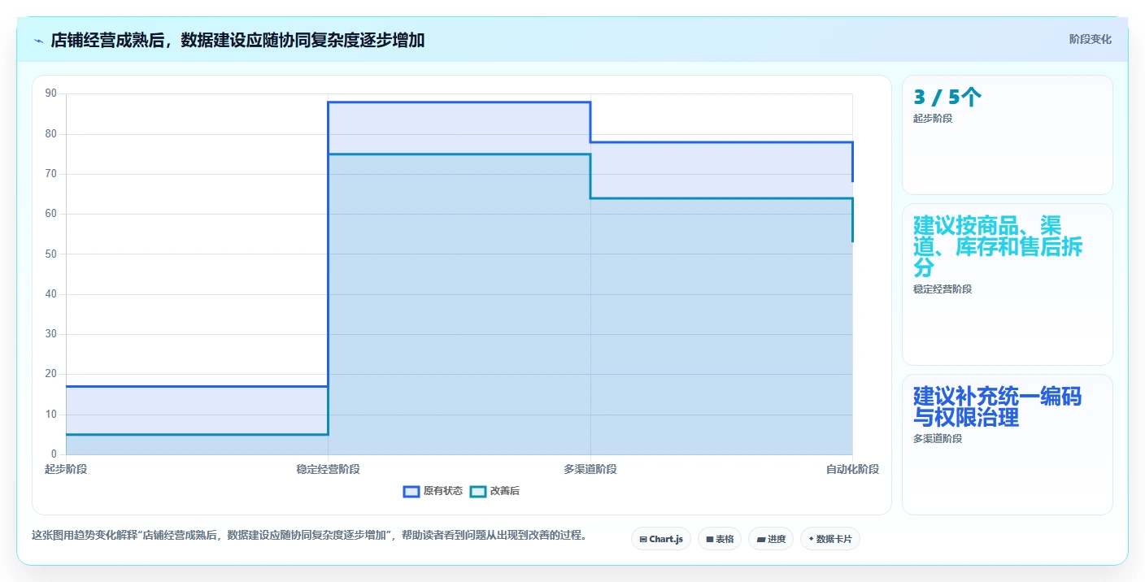Open the 建议补充统一编码与权限治理 card
The width and height of the screenshot is (1145, 582).
tap(1008, 445)
